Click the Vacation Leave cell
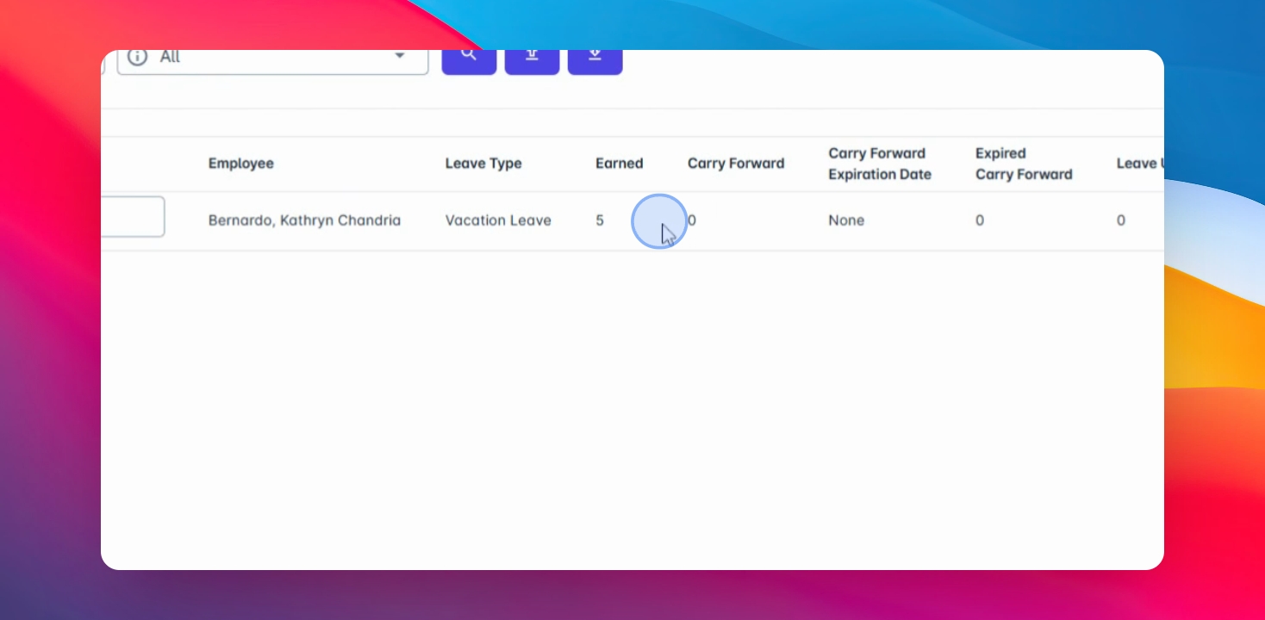The image size is (1265, 620). 498,220
